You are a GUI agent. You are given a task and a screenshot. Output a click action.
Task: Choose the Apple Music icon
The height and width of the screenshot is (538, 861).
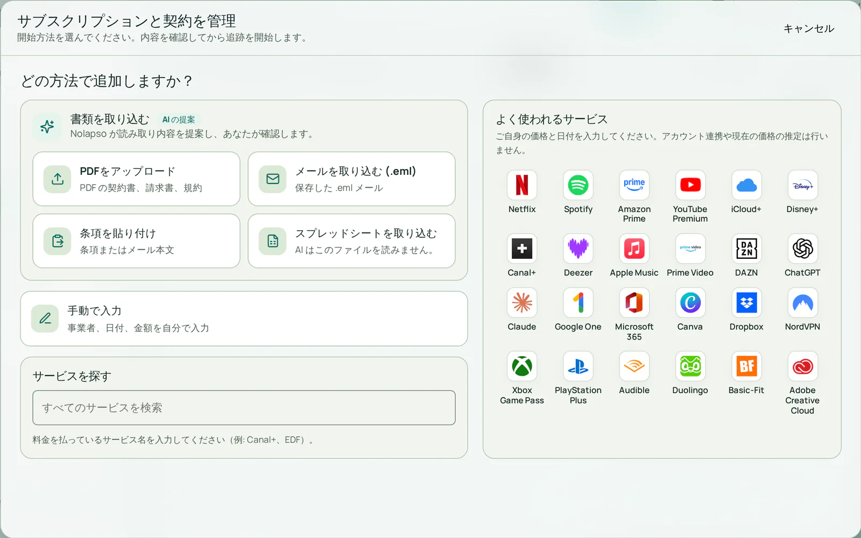click(x=634, y=249)
